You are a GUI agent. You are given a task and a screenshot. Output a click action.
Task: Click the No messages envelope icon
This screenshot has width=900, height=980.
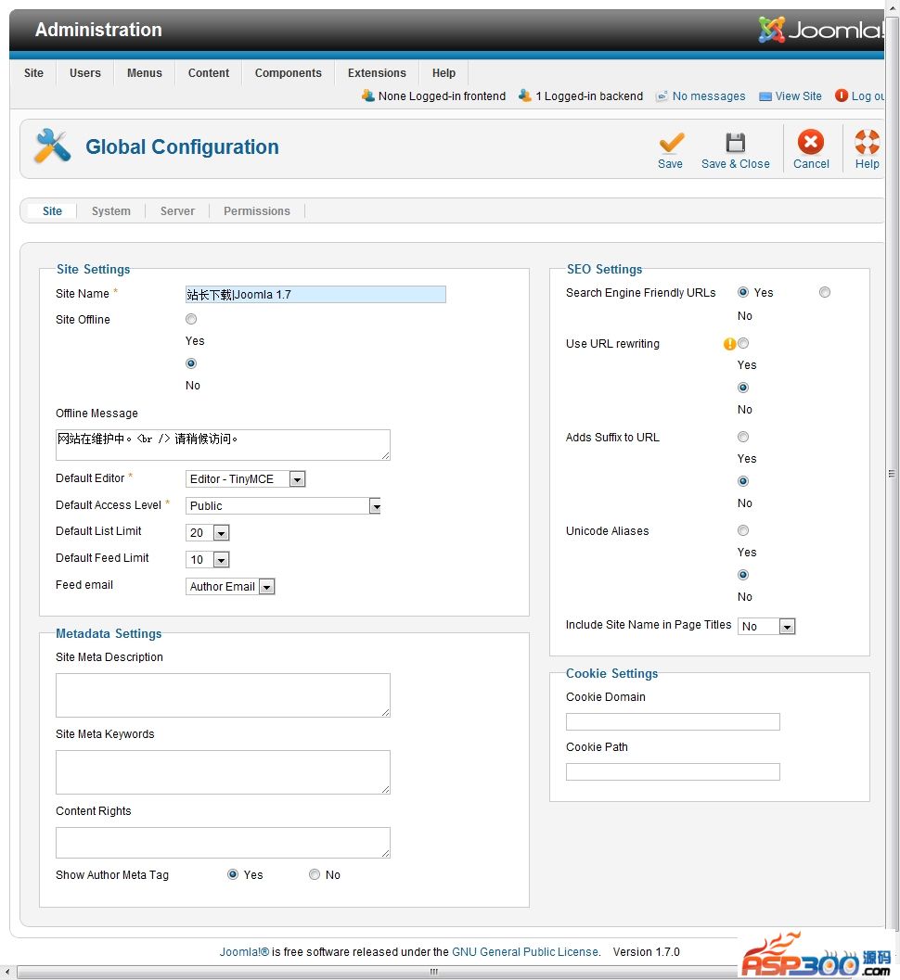click(x=662, y=96)
